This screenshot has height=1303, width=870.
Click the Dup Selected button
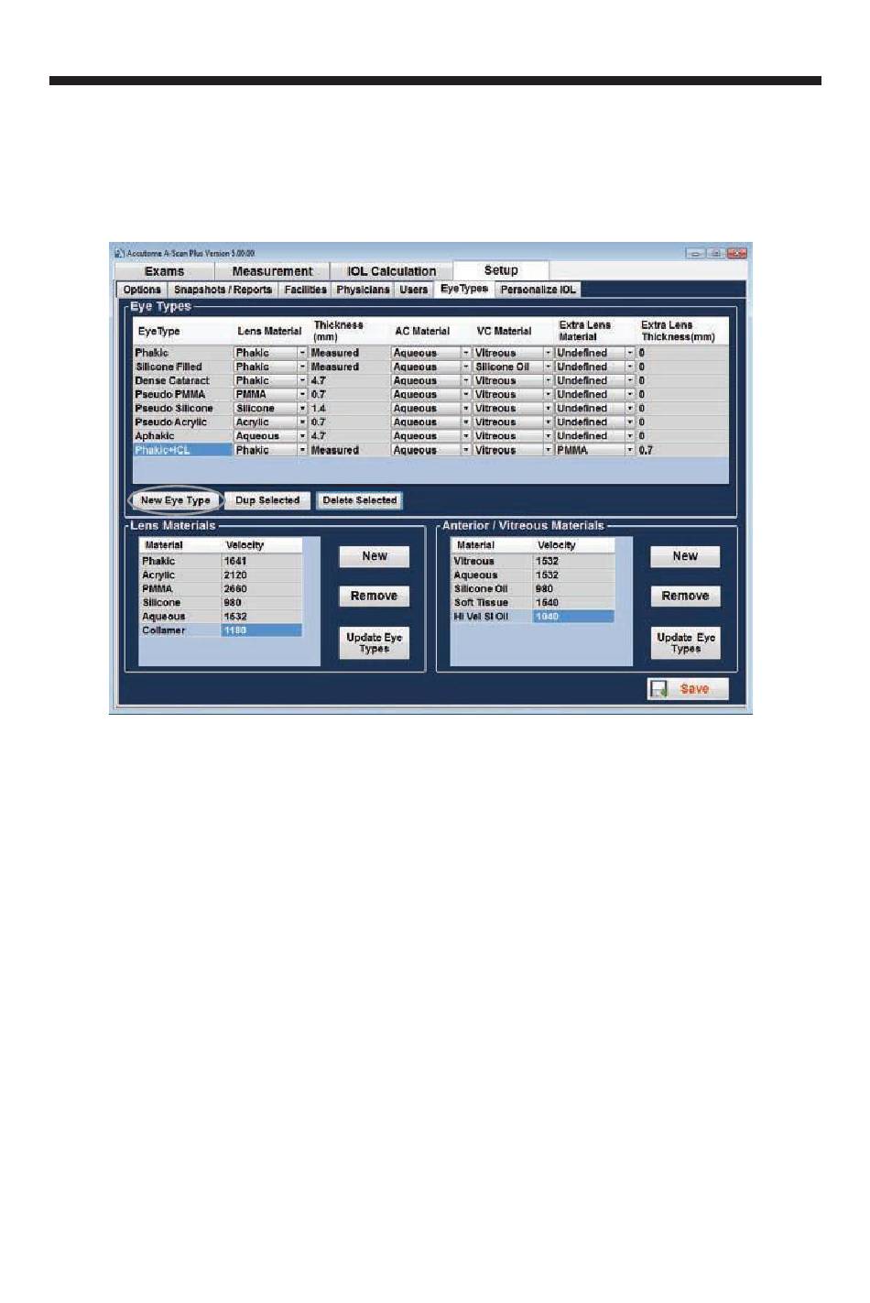coord(267,500)
